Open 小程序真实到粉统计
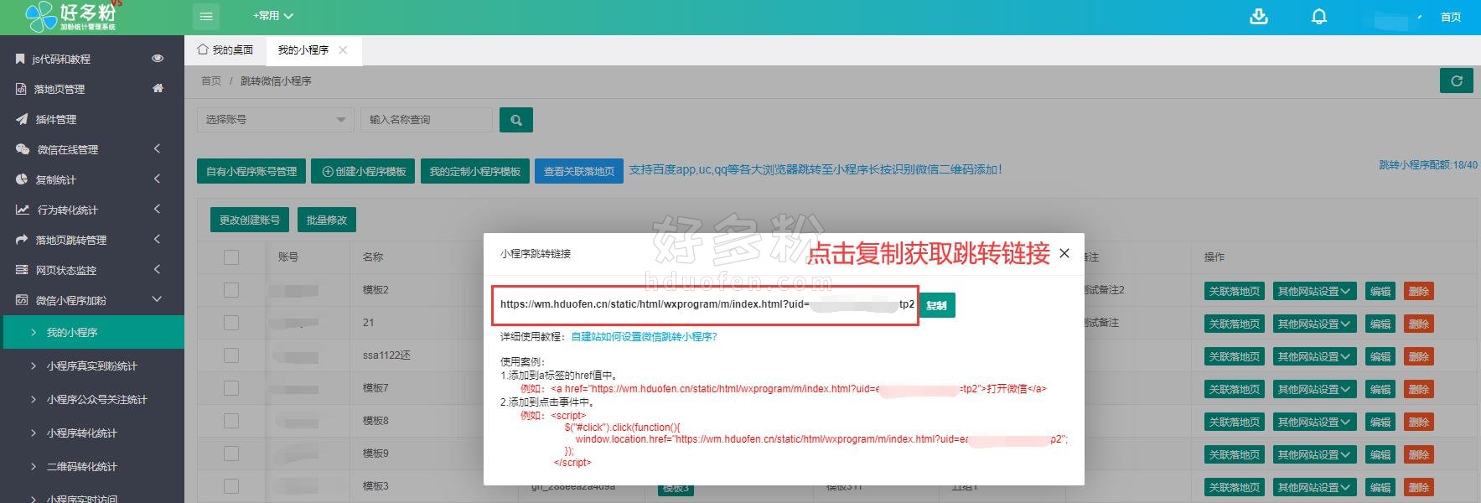 tap(92, 366)
